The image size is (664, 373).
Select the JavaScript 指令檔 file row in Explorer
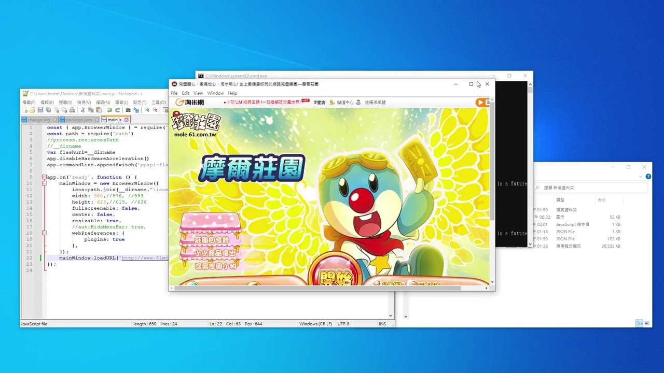point(577,224)
